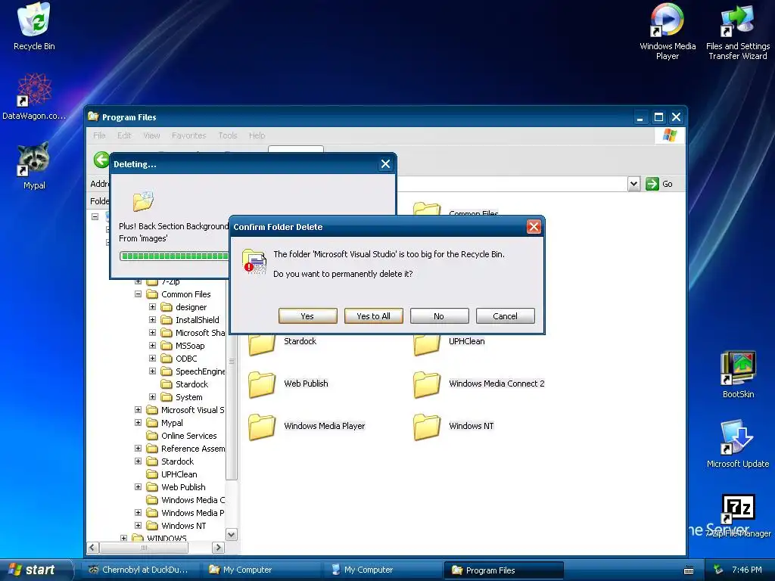Viewport: 775px width, 581px height.
Task: Expand the MSSoap tree node
Action: click(x=152, y=345)
